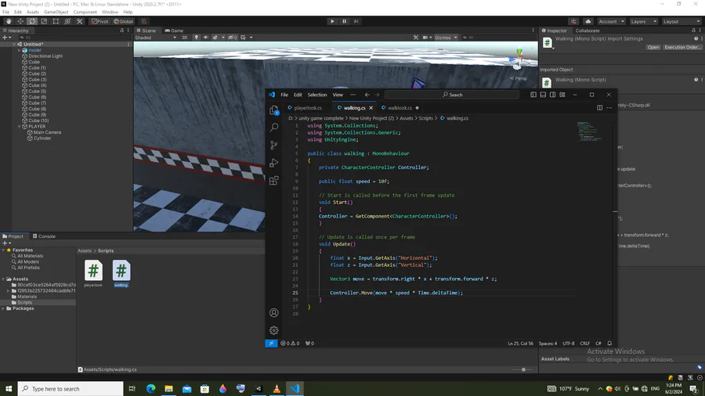Toggle 2D view in Scene
Image resolution: width=705 pixels, height=396 pixels.
[184, 38]
